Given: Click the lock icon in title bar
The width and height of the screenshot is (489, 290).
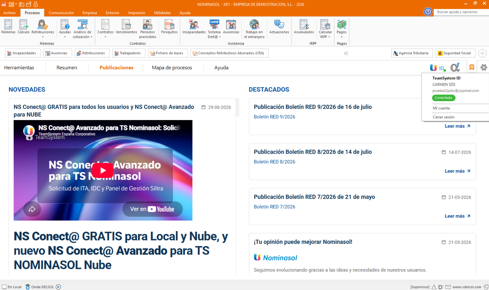Looking at the screenshot, I should tap(36, 4).
